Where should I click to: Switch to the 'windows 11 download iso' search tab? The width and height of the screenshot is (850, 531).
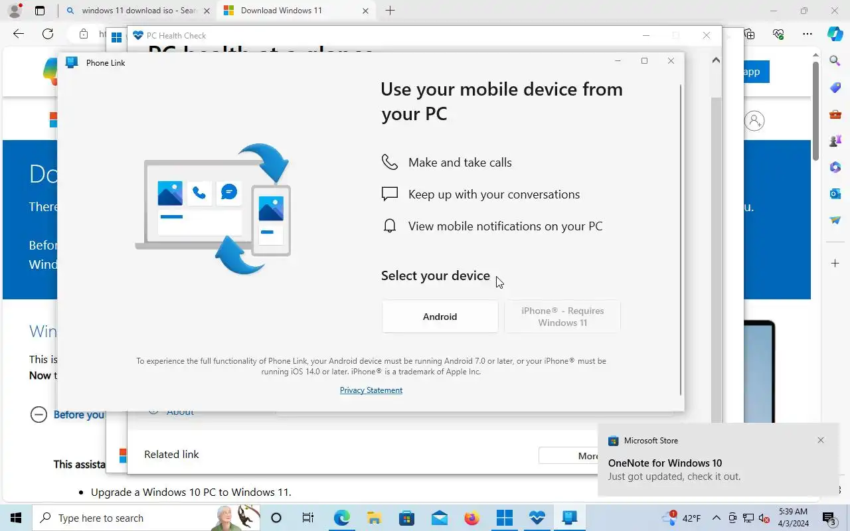click(138, 11)
